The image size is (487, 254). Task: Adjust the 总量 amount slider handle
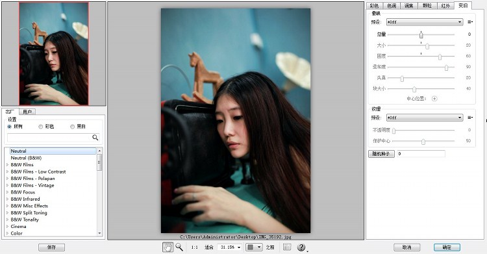(421, 34)
